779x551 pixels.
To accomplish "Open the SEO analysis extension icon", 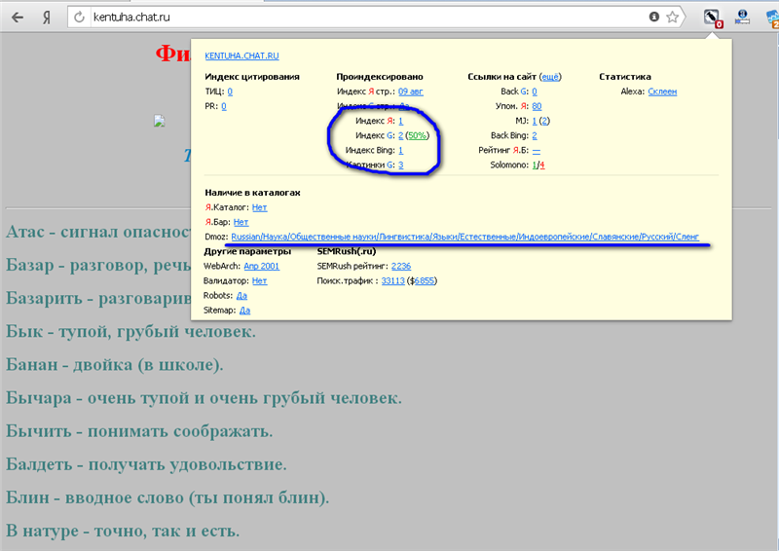I will pos(712,18).
